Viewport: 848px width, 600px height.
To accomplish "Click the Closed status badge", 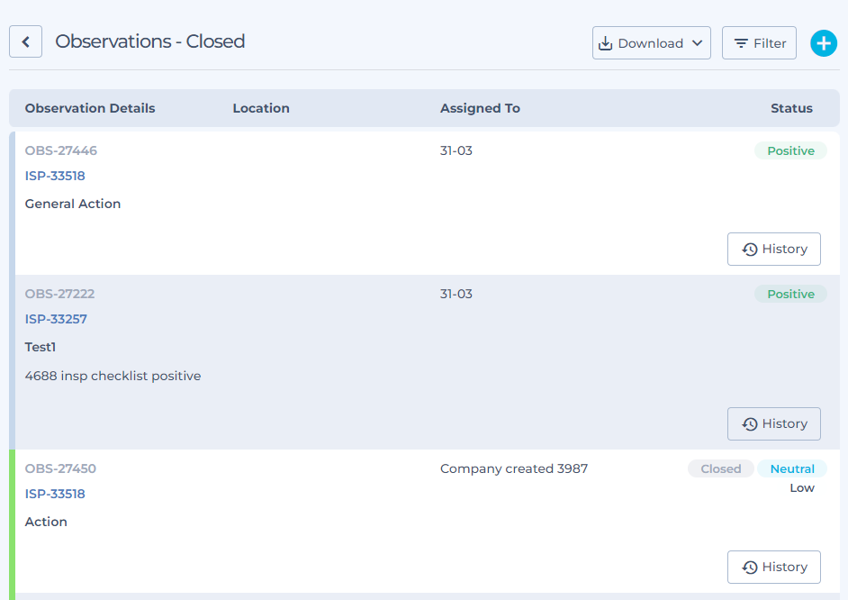I will pyautogui.click(x=721, y=468).
